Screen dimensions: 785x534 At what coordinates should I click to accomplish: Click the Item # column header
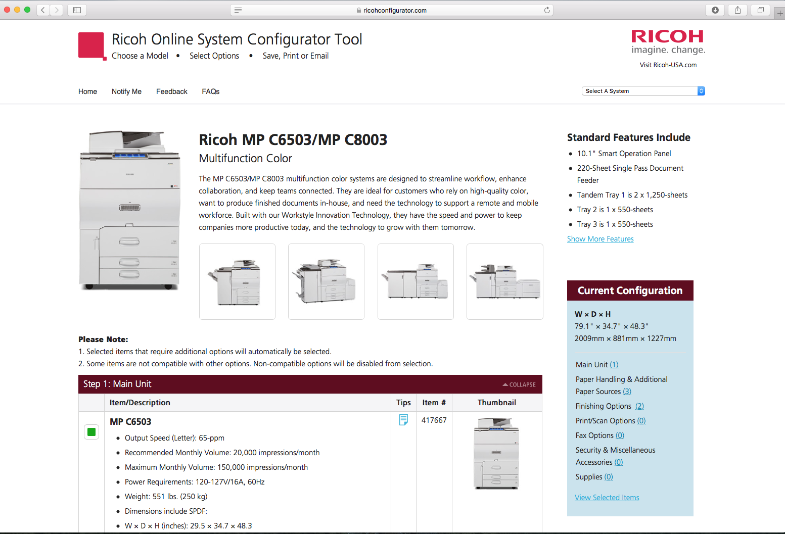(x=434, y=403)
